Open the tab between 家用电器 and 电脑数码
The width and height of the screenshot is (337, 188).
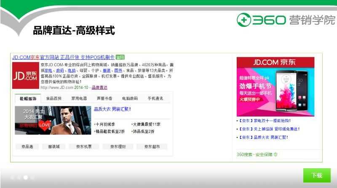[104, 98]
